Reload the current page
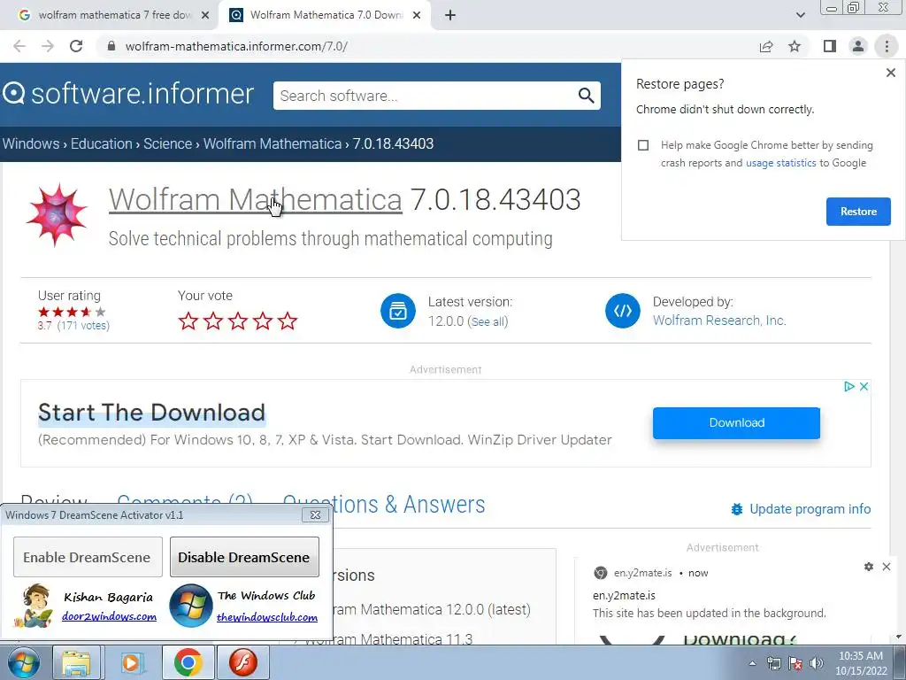The width and height of the screenshot is (906, 680). [76, 46]
